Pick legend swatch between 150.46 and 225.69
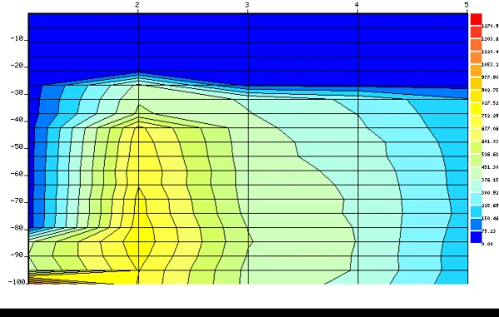Image resolution: width=499 pixels, height=317 pixels. [x=476, y=211]
